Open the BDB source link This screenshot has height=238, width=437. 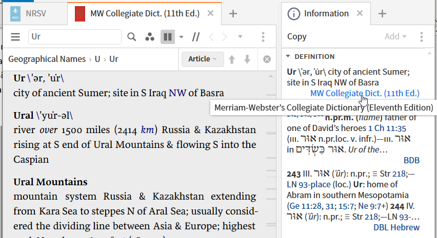pos(411,160)
